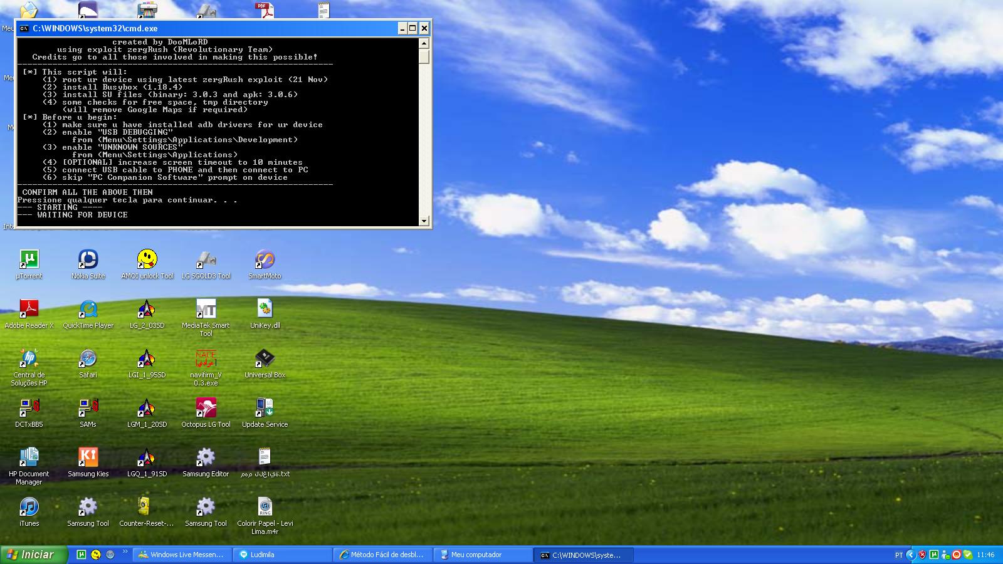Click the red security shield tray icon

pos(923,555)
